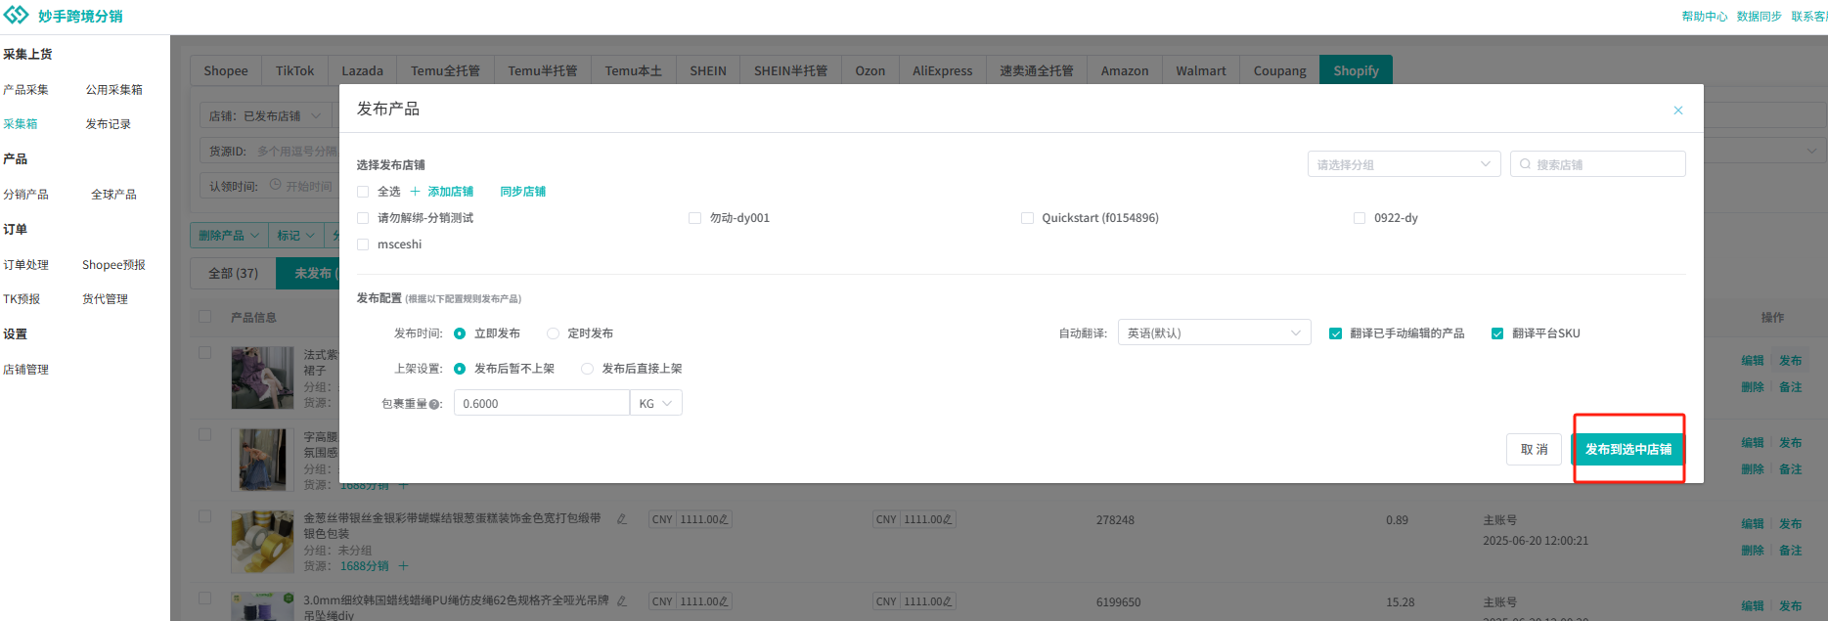Open the 速卖通全托管 tab

coord(1037,70)
